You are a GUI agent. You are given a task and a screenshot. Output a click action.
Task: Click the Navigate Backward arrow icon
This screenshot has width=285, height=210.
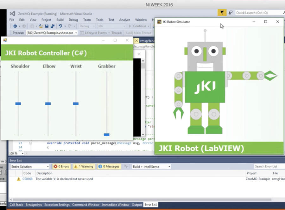click(15, 26)
